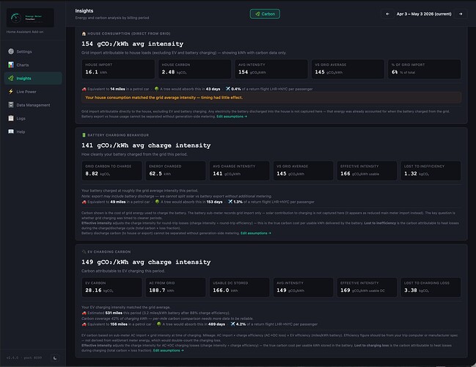Image resolution: width=476 pixels, height=367 pixels.
Task: Click the EV Carbon 28.16 card
Action: pos(111,287)
